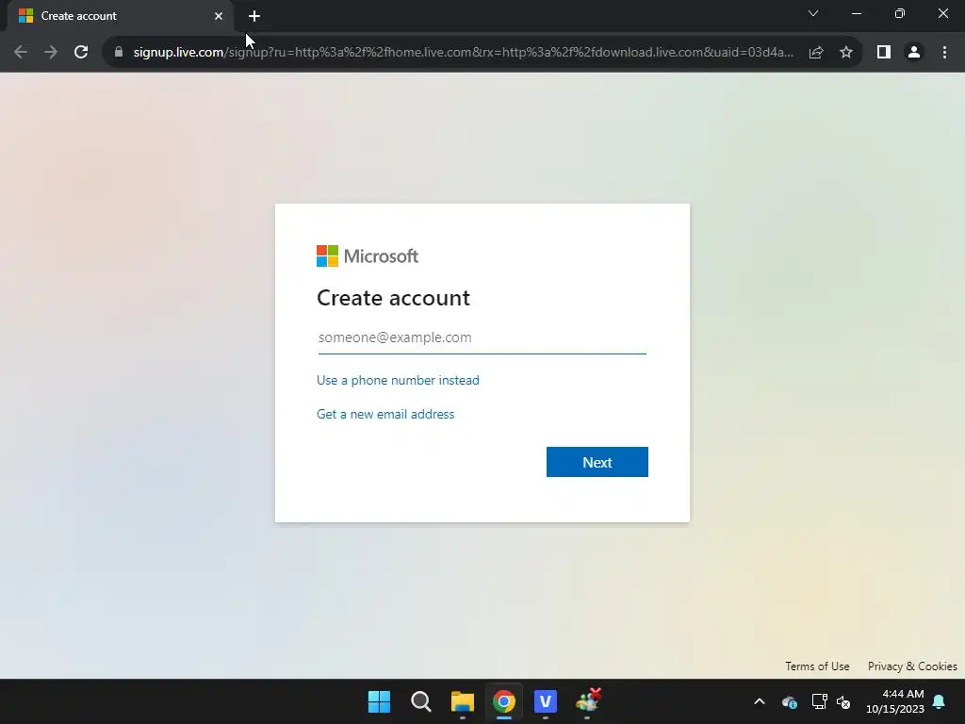965x724 pixels.
Task: Bookmark this page with star icon
Action: [846, 53]
